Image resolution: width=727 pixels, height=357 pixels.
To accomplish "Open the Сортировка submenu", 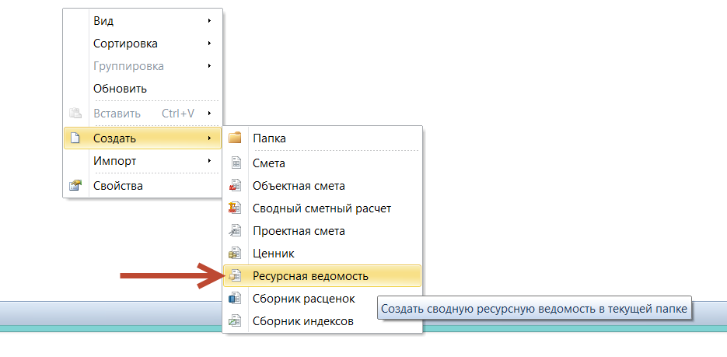I will 142,44.
